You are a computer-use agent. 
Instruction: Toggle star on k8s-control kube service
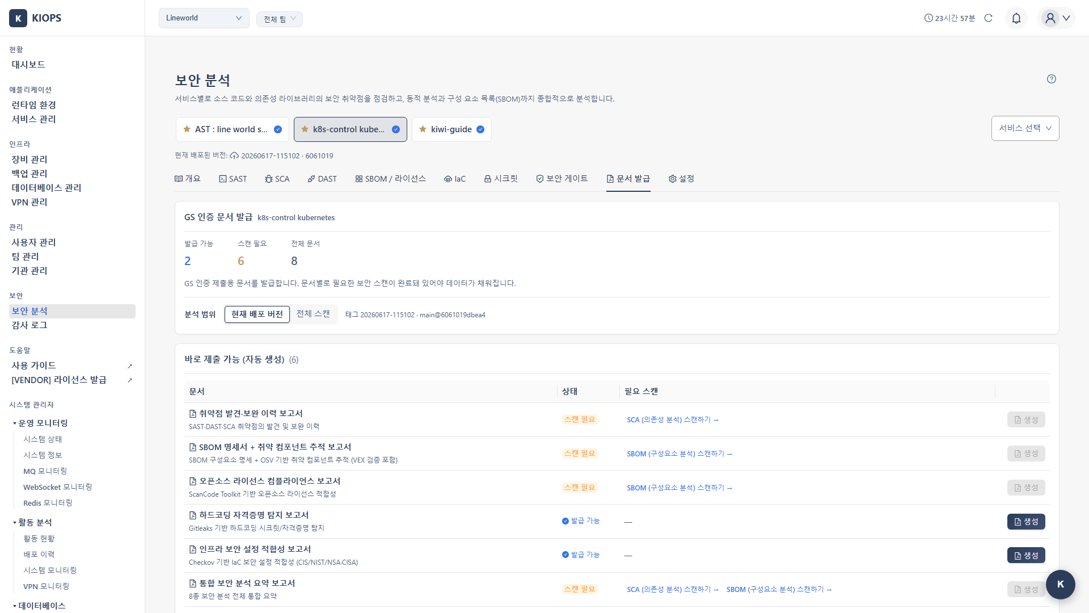305,129
